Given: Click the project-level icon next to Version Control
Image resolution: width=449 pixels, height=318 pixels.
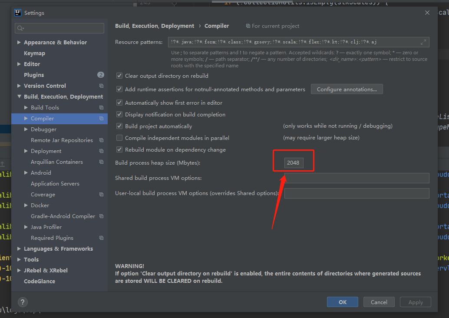Looking at the screenshot, I should [x=101, y=86].
